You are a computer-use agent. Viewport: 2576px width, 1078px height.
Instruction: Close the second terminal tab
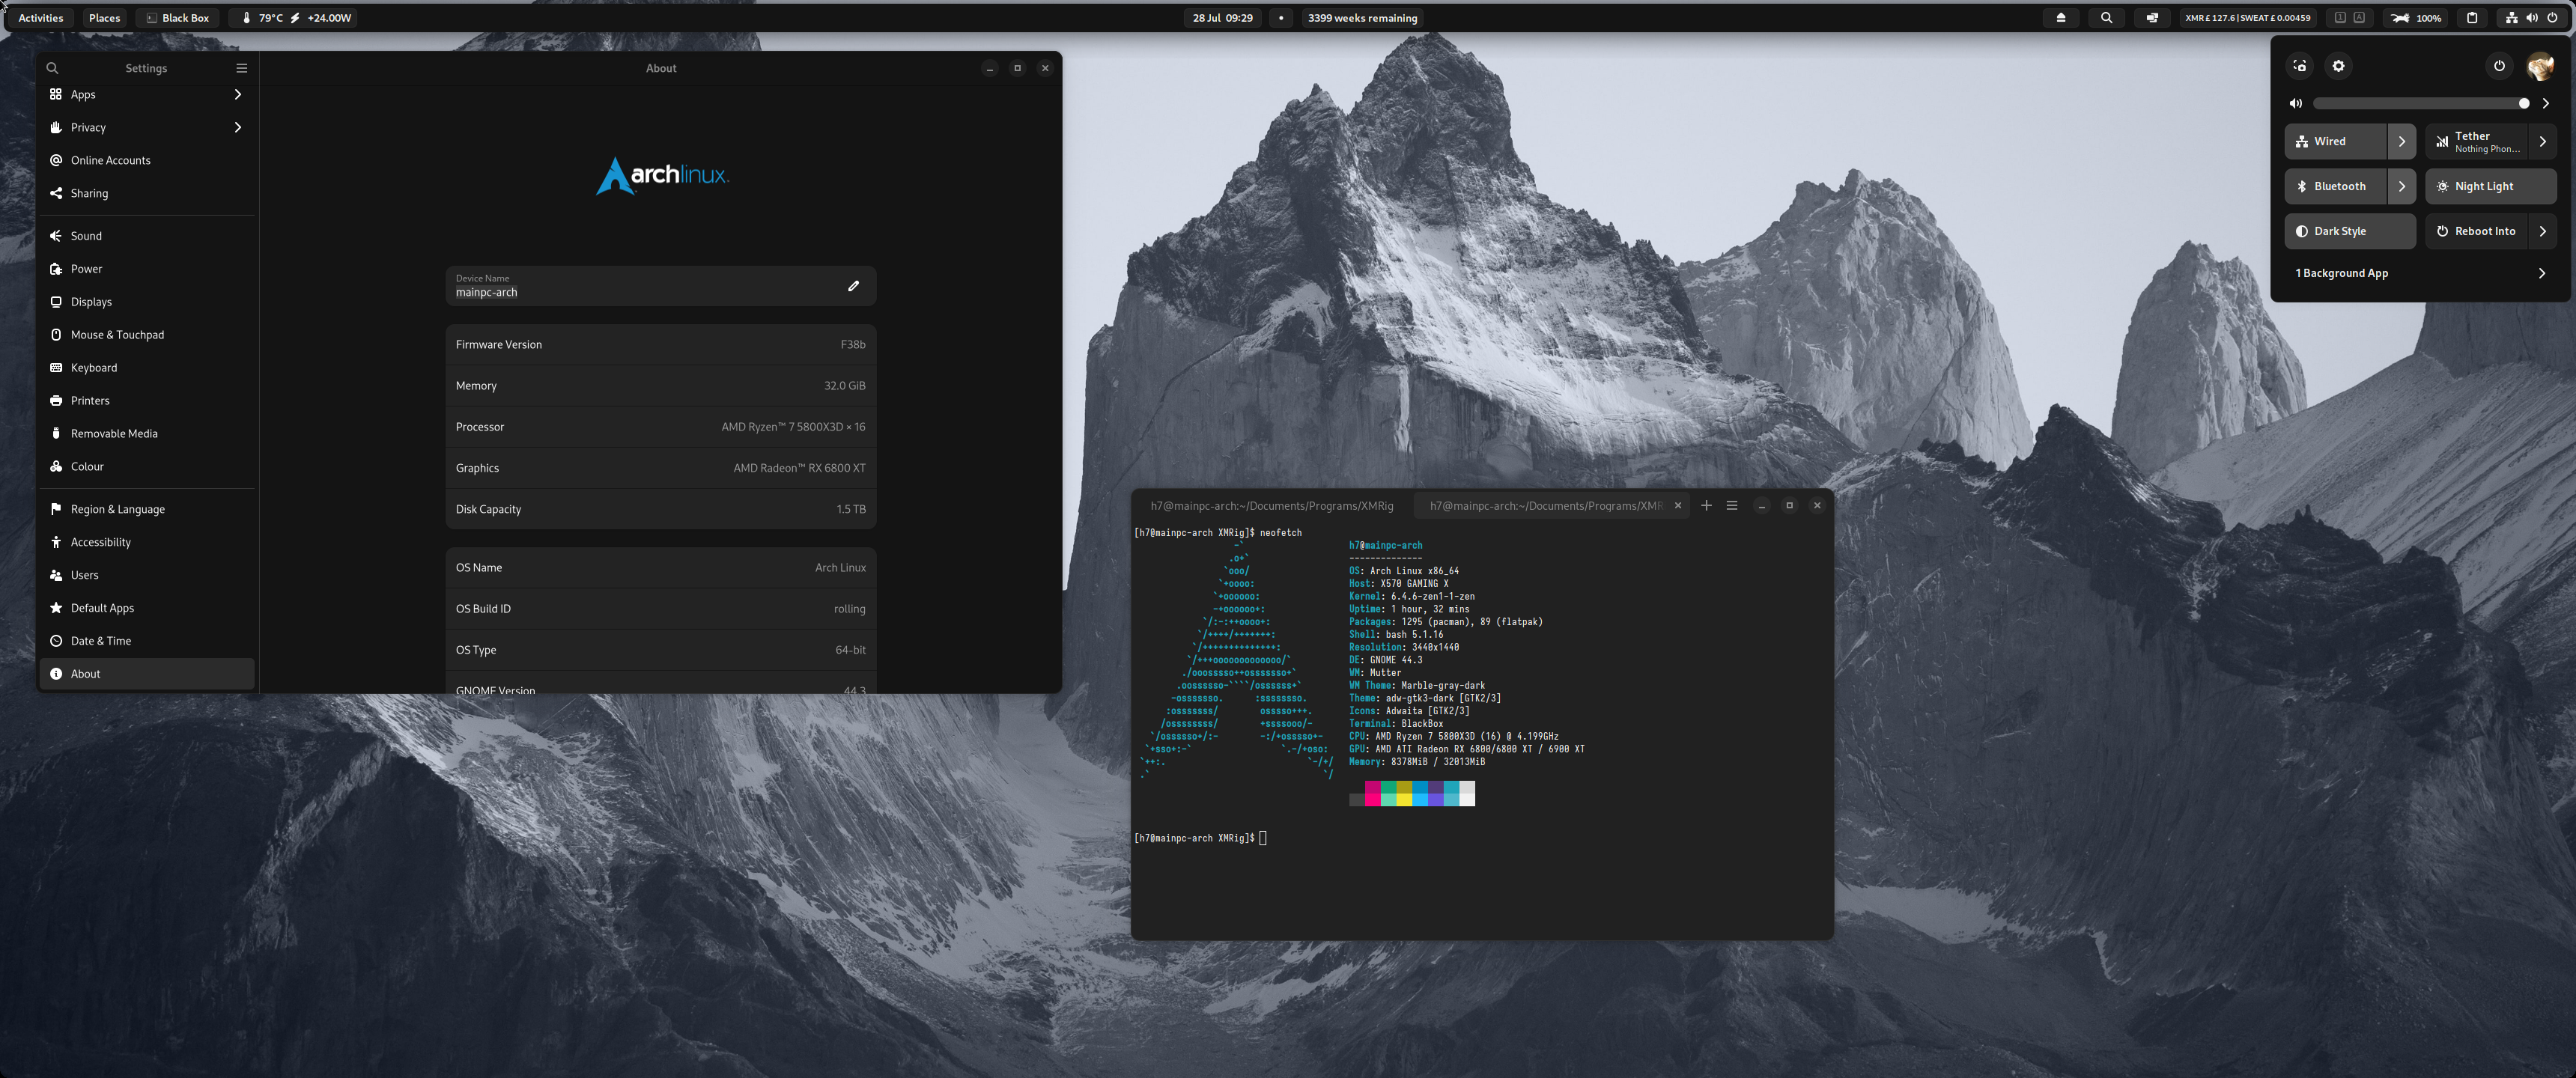pyautogui.click(x=1678, y=505)
